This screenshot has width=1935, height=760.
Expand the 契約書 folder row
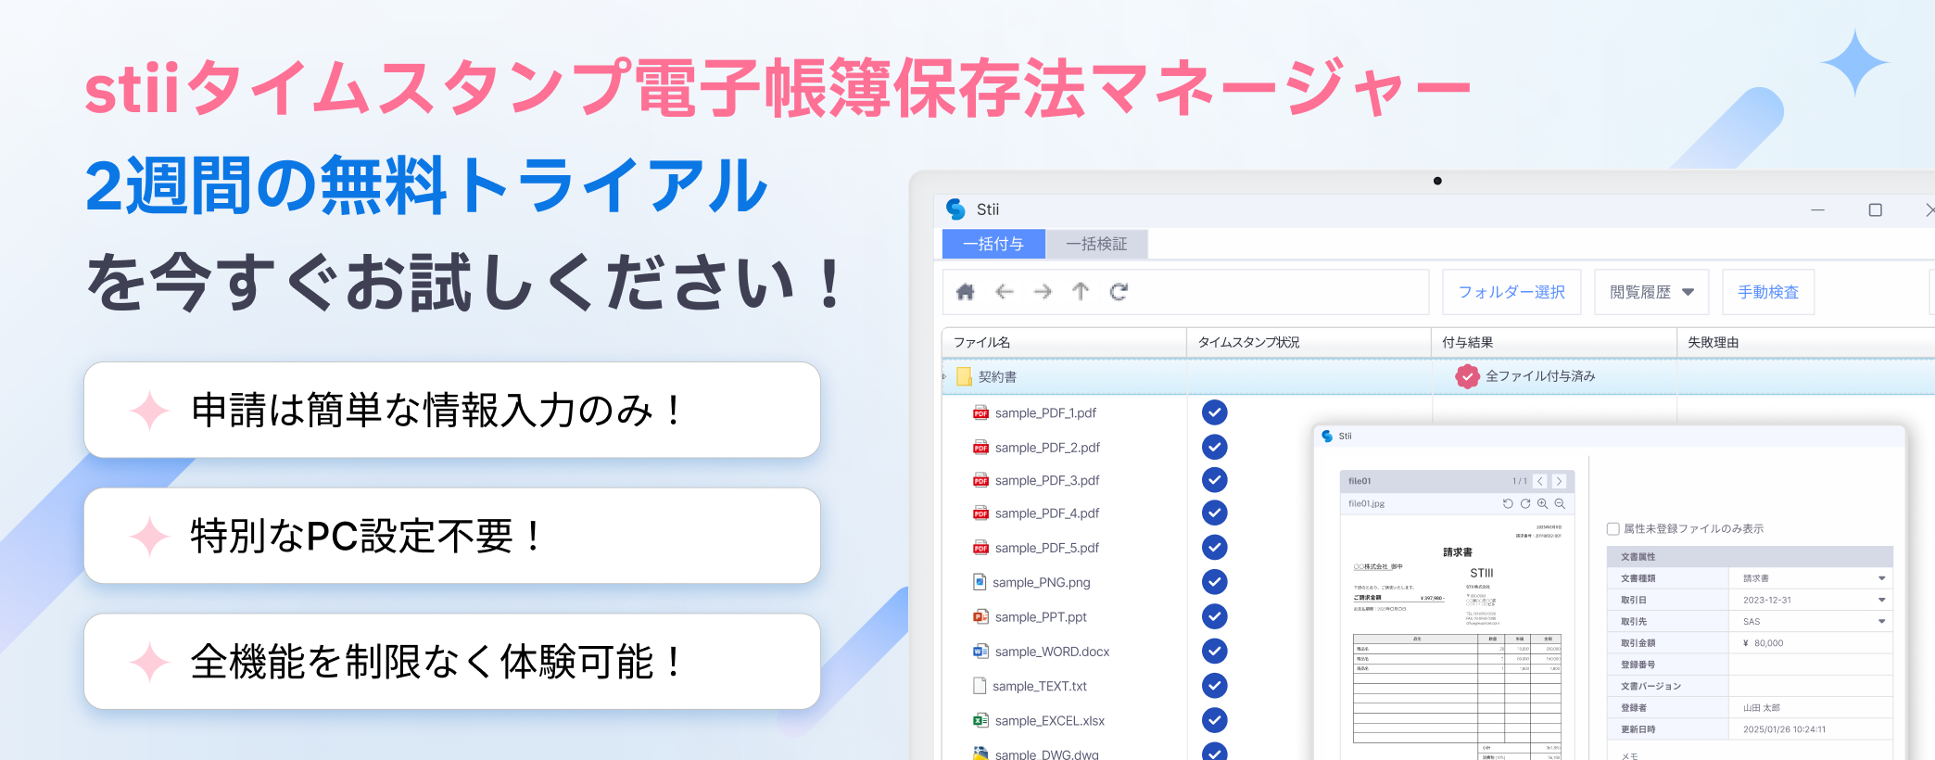tap(944, 376)
